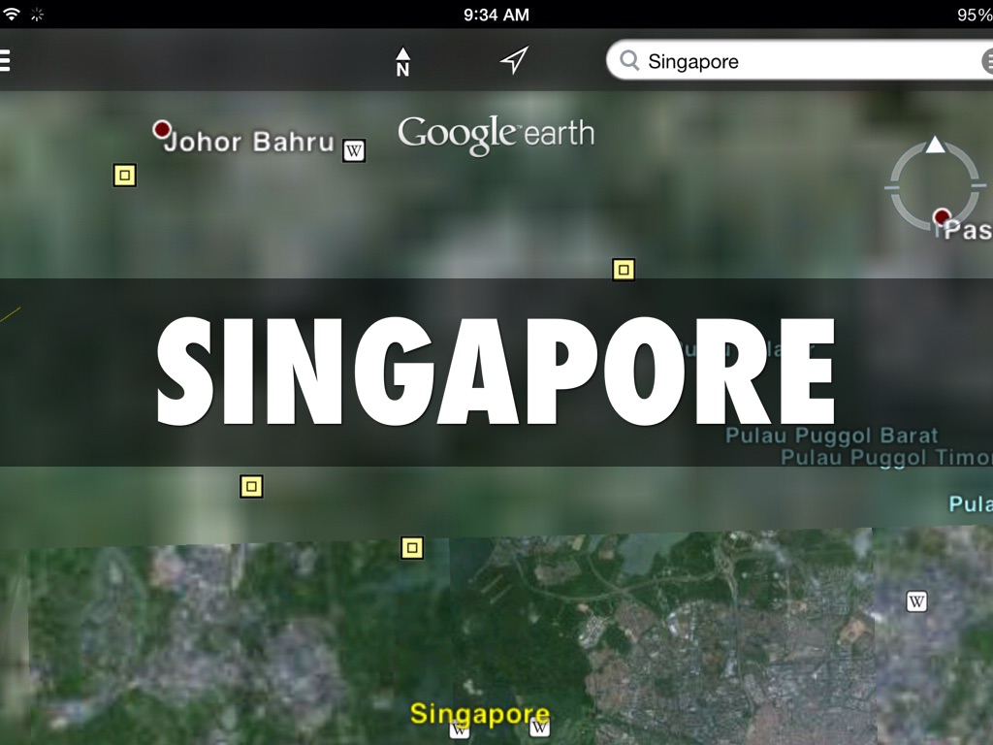Open the hamburger menu at top left

pos(5,61)
